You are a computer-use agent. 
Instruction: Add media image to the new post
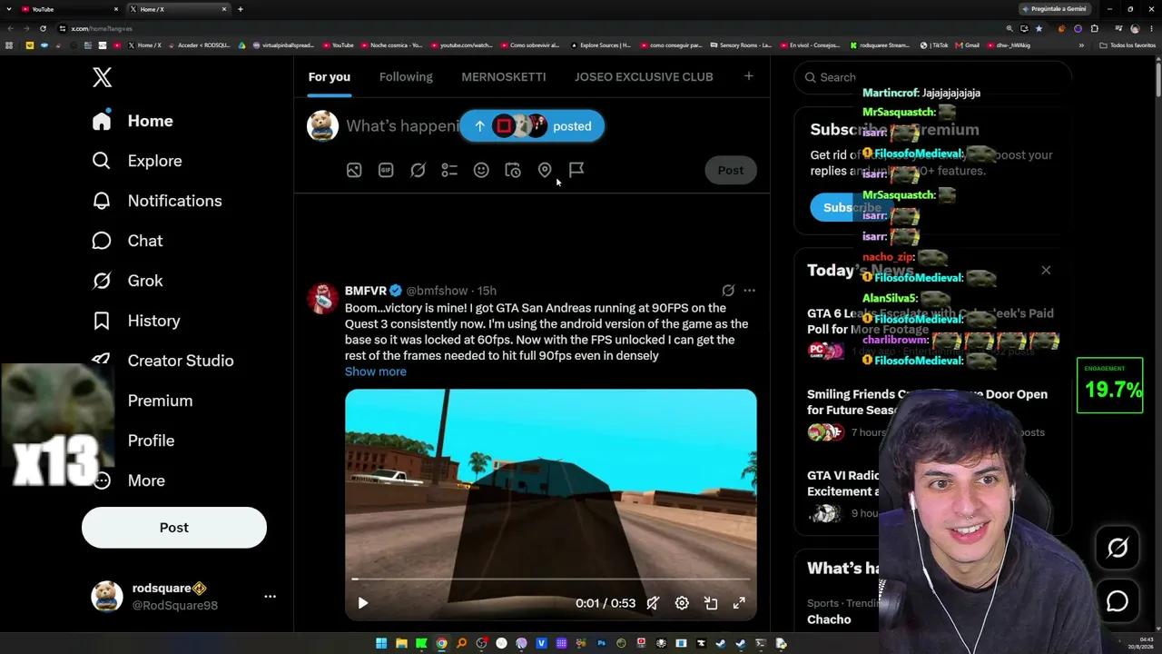354,170
